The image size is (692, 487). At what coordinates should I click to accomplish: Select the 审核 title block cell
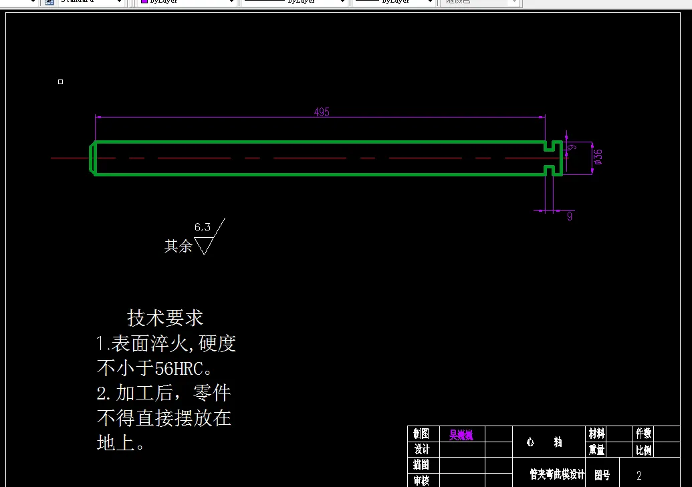(x=423, y=480)
